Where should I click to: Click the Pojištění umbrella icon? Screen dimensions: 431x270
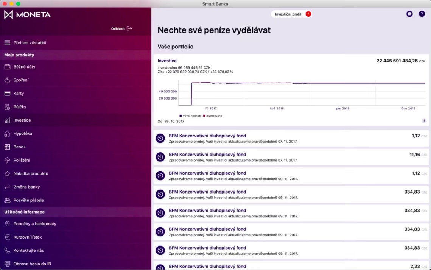point(8,160)
